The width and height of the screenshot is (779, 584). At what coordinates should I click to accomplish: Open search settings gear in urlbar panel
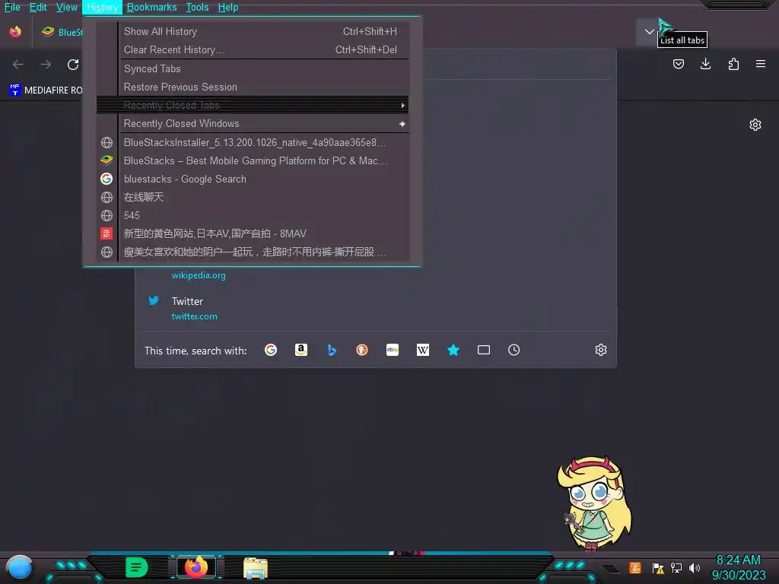pyautogui.click(x=601, y=350)
